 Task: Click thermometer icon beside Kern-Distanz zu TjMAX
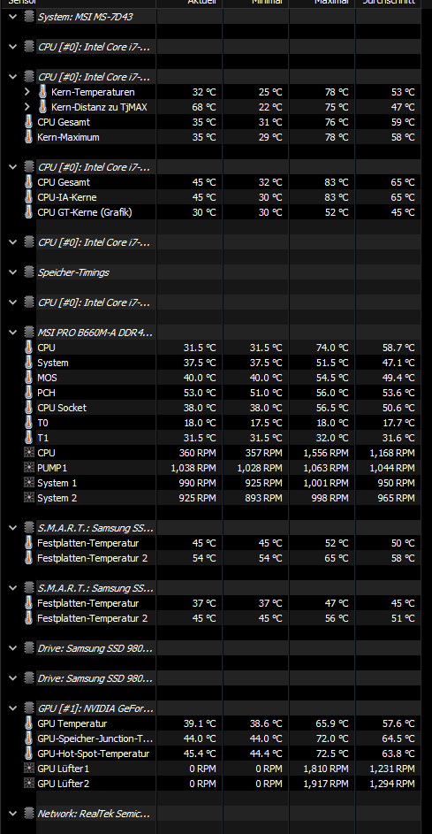click(x=42, y=107)
